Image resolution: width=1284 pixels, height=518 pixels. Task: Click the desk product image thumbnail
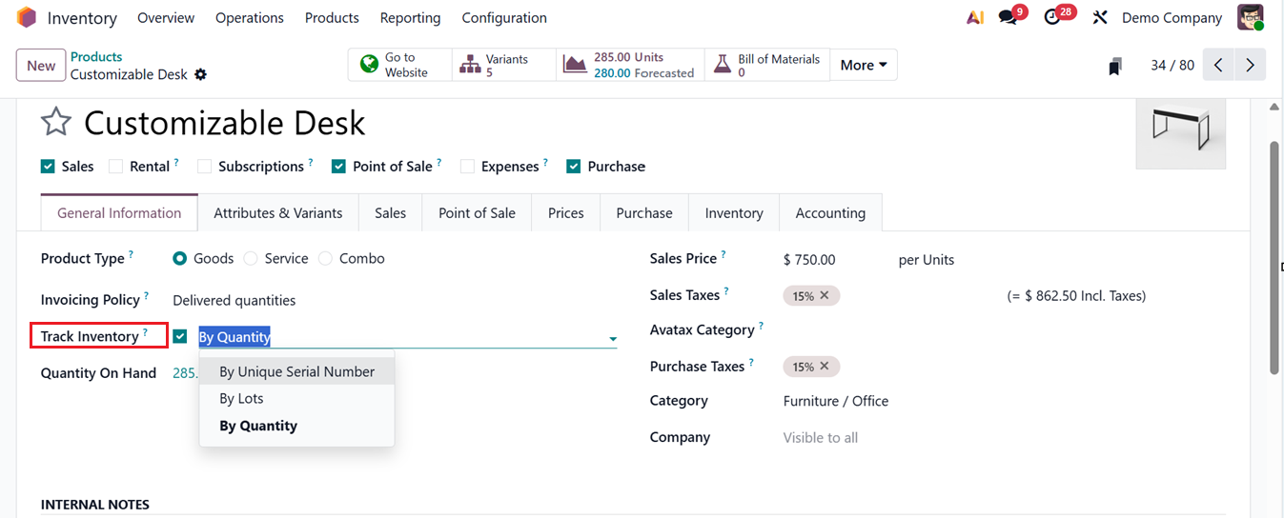1180,129
